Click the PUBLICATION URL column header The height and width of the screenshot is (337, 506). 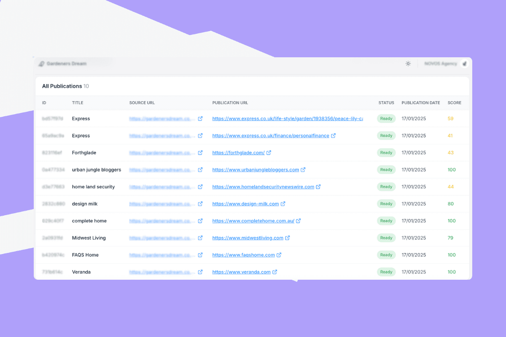pos(230,103)
